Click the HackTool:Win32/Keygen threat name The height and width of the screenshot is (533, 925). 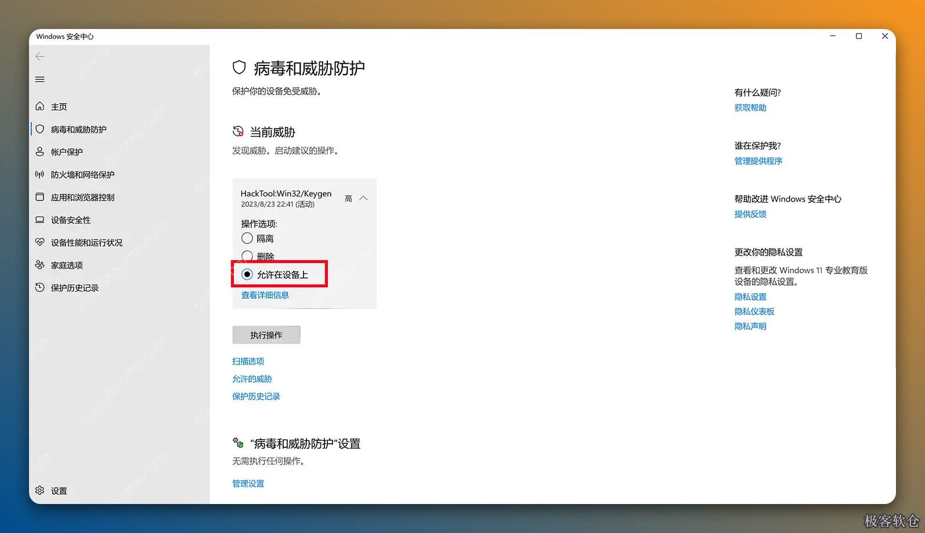286,194
